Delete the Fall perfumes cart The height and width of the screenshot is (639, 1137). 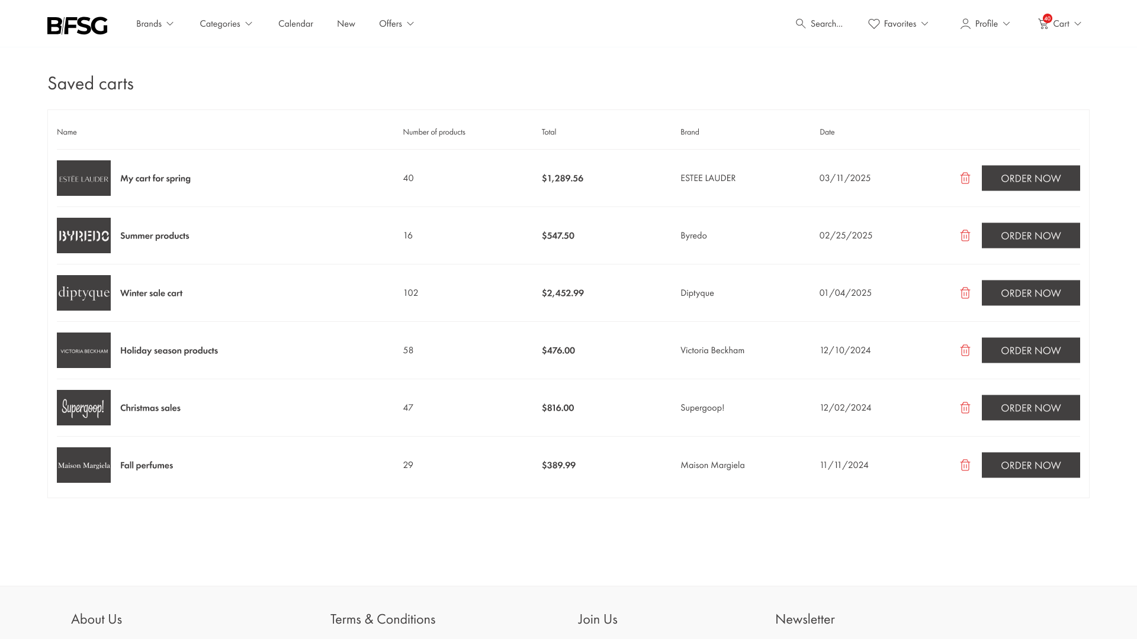[x=965, y=465]
